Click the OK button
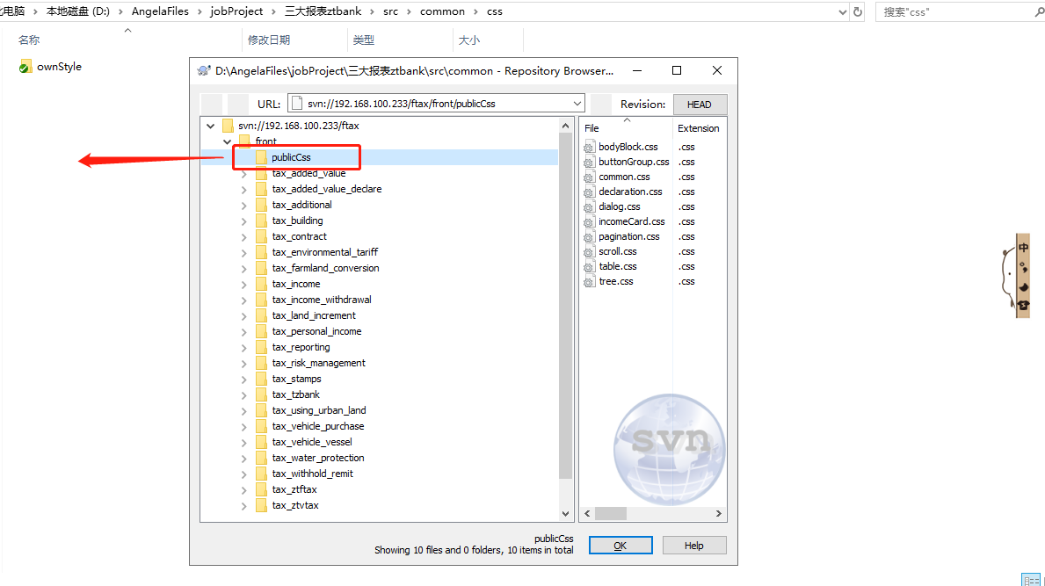The image size is (1045, 586). click(x=620, y=545)
